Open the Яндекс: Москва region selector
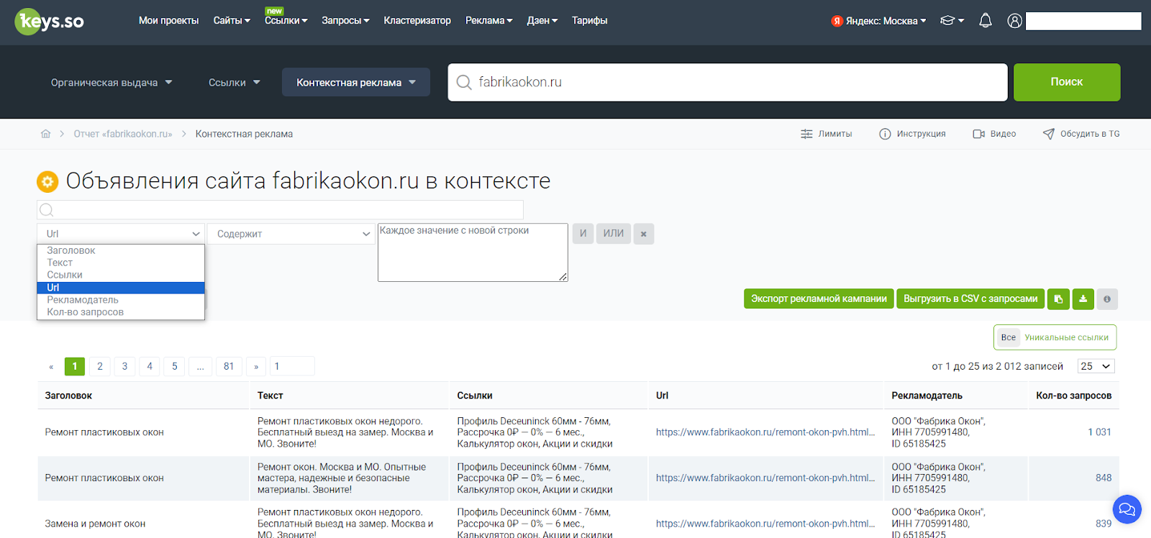Image resolution: width=1151 pixels, height=538 pixels. [879, 21]
